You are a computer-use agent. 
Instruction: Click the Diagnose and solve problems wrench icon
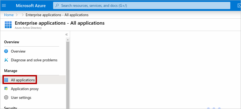[x=6, y=60]
